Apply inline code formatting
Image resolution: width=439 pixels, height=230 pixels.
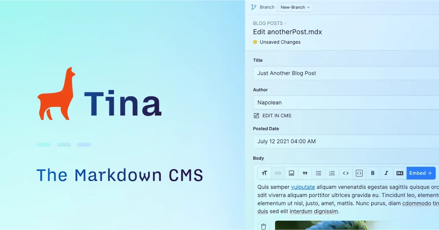346,173
